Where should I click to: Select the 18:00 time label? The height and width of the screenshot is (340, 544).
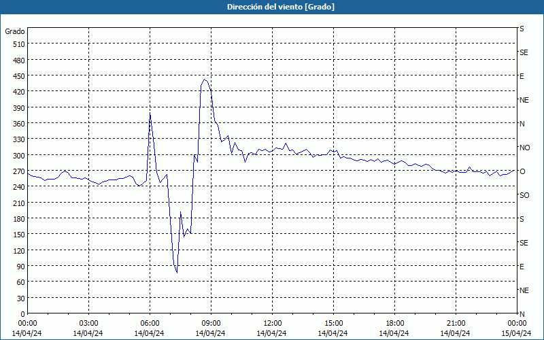(395, 324)
